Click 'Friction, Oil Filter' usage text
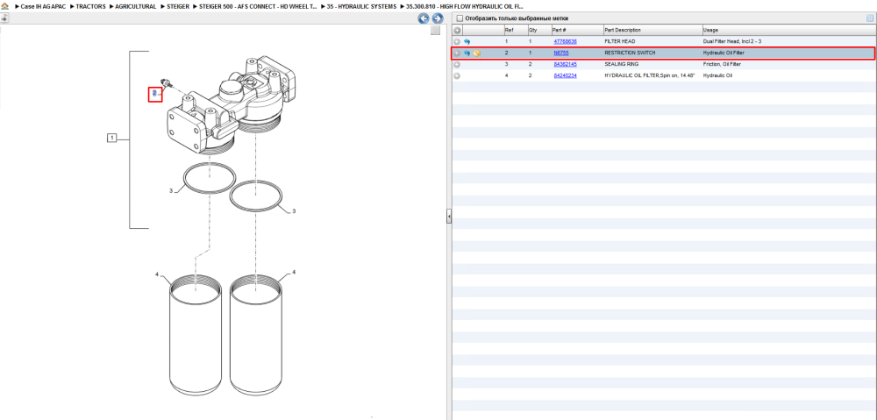 [722, 64]
